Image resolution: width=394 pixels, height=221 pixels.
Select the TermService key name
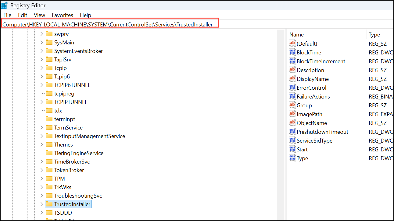pos(68,128)
